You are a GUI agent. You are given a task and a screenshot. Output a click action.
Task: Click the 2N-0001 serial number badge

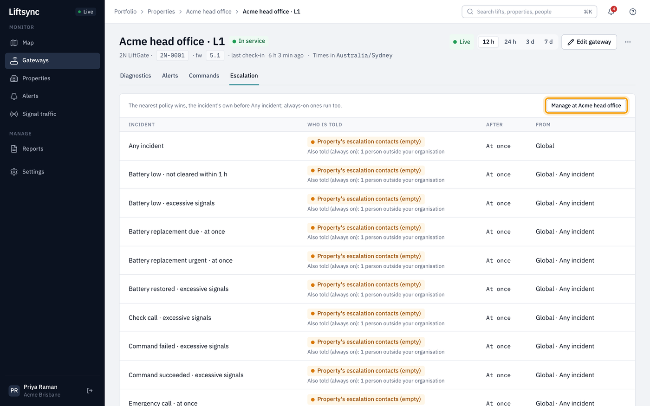click(172, 55)
